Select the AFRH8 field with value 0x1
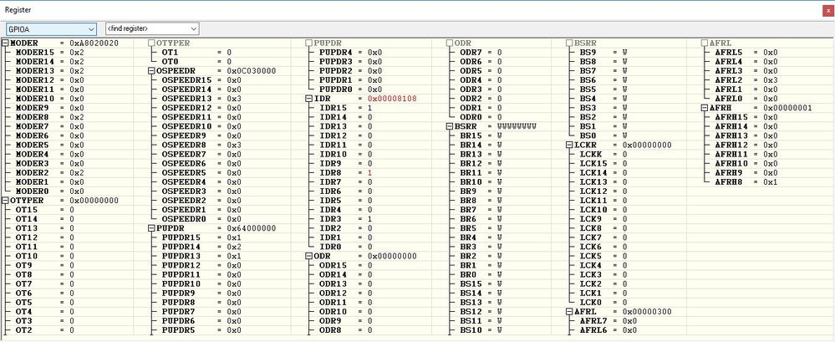Viewport: 835px width, 342px height. (x=746, y=181)
